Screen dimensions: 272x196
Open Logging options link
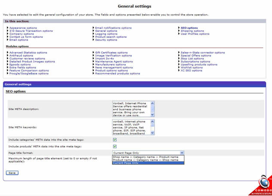click(x=106, y=34)
